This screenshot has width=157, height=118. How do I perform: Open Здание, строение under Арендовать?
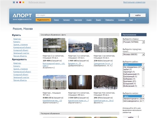20,69
